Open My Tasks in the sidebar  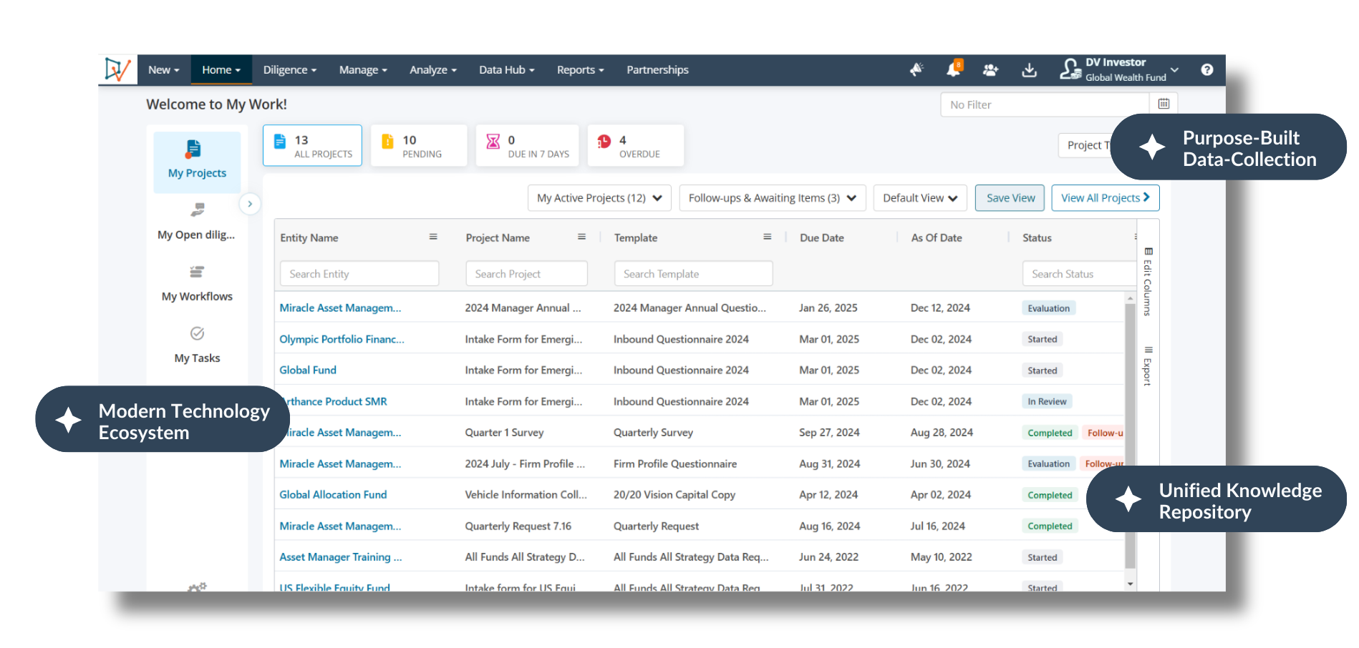click(x=197, y=345)
